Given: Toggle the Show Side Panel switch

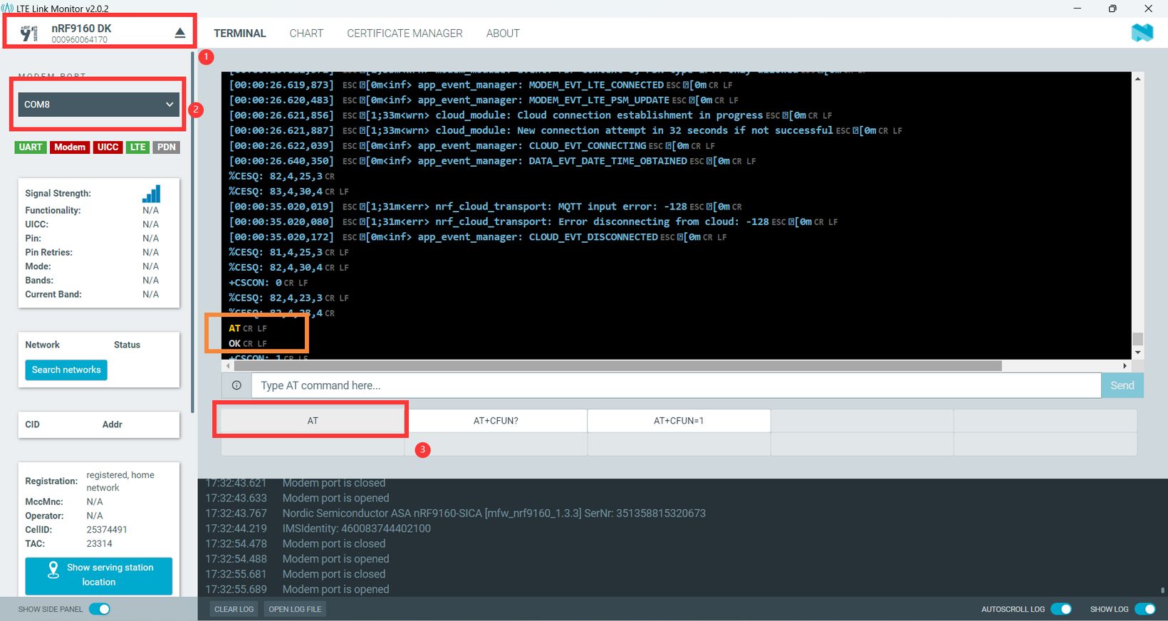Looking at the screenshot, I should coord(100,609).
